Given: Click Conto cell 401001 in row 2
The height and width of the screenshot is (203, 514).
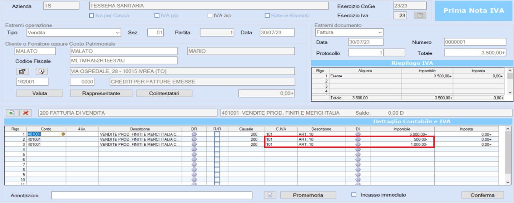Looking at the screenshot, I should [x=46, y=139].
